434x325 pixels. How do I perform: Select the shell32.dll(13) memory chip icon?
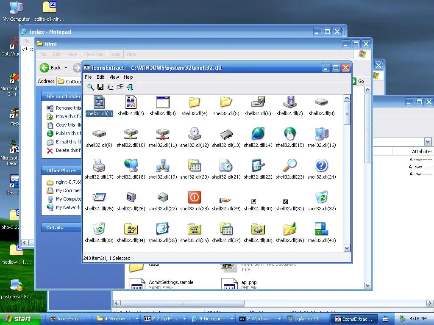(226, 134)
